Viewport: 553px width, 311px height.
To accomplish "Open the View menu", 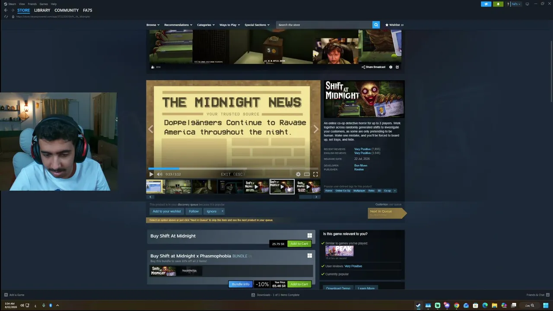I will (x=22, y=4).
